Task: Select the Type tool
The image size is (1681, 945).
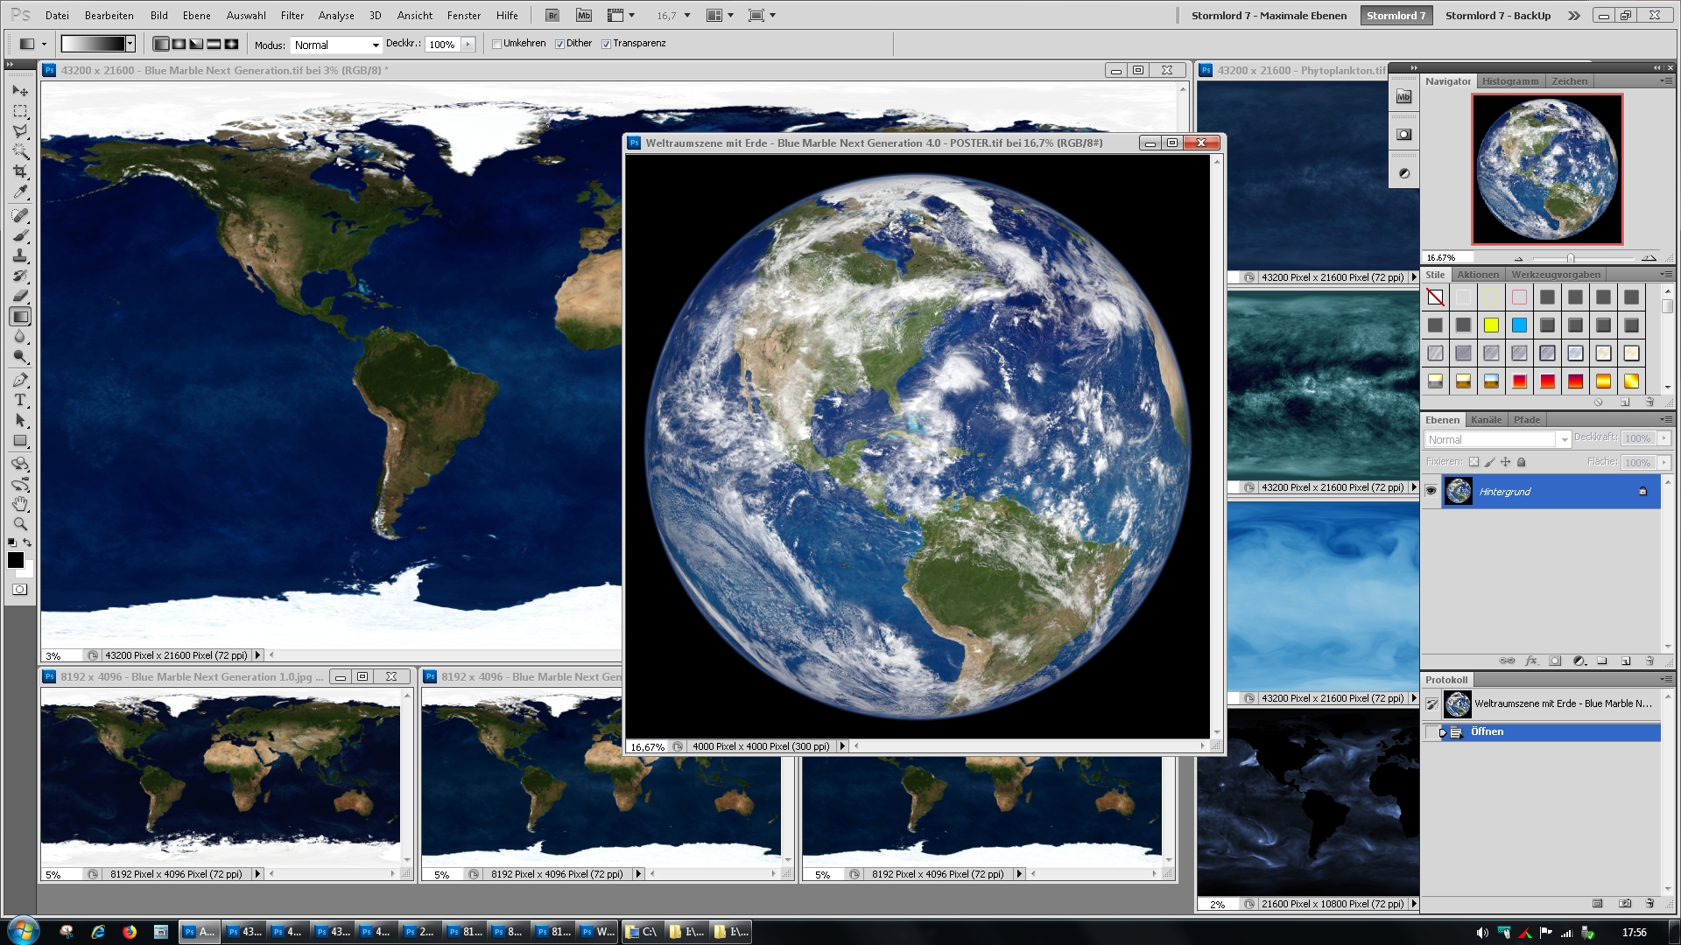Action: tap(19, 400)
